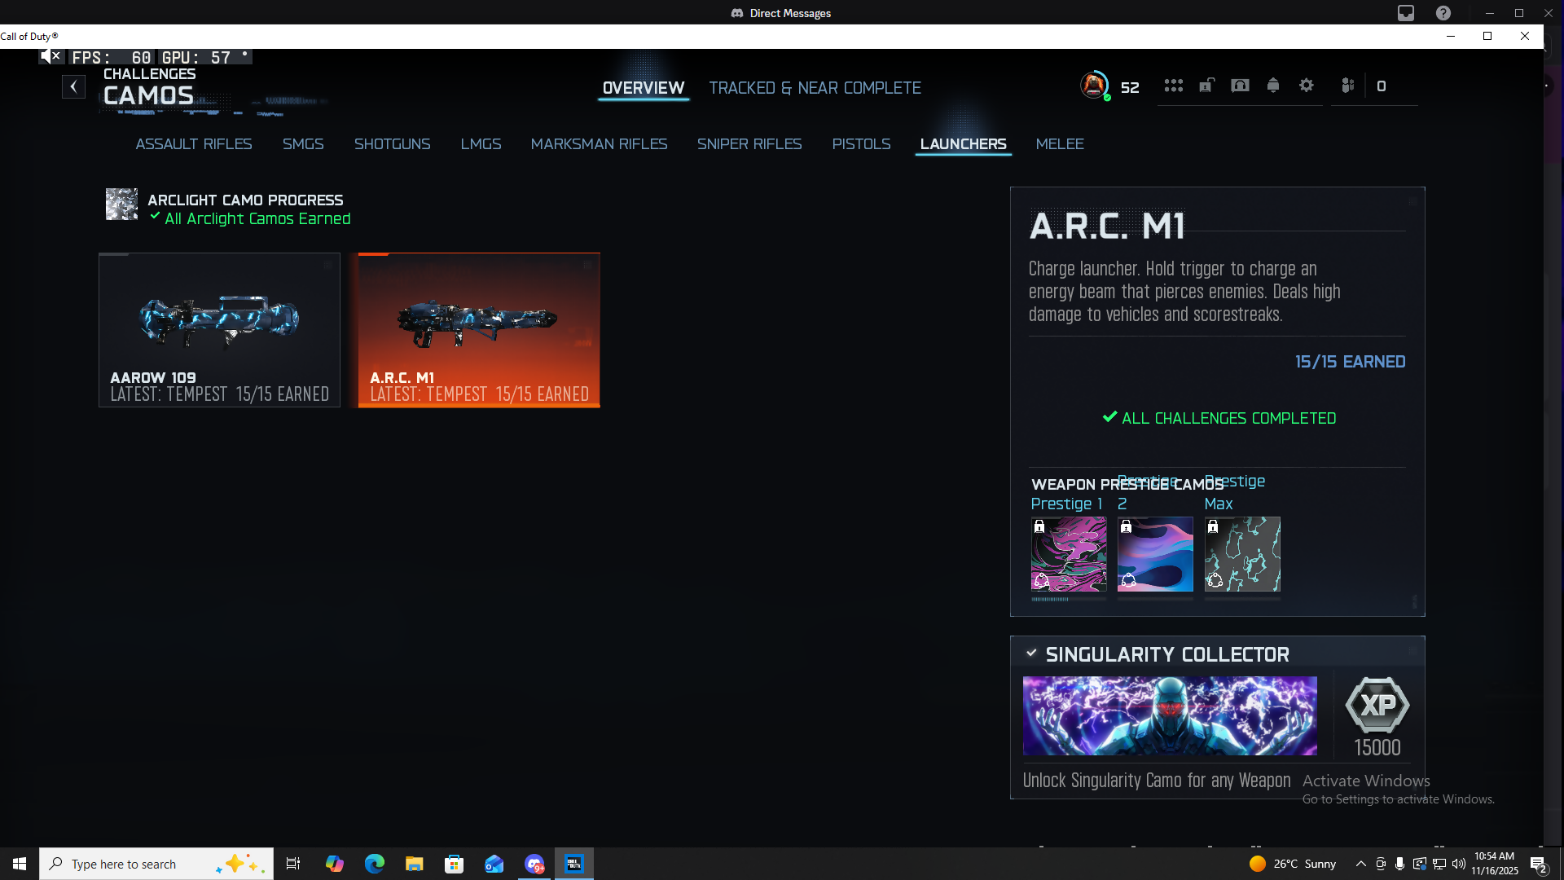Click the back arrow beside Challenges Camos
The width and height of the screenshot is (1564, 880).
click(x=73, y=86)
